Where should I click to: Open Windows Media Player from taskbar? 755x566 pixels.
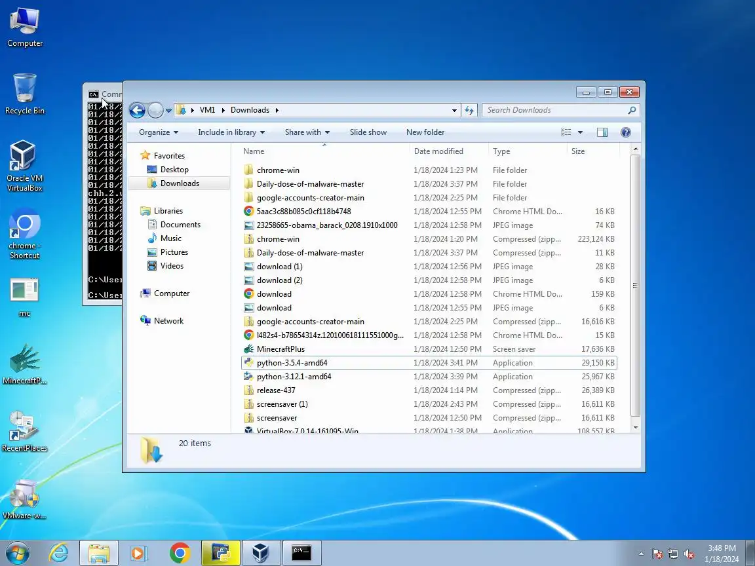[x=139, y=553]
